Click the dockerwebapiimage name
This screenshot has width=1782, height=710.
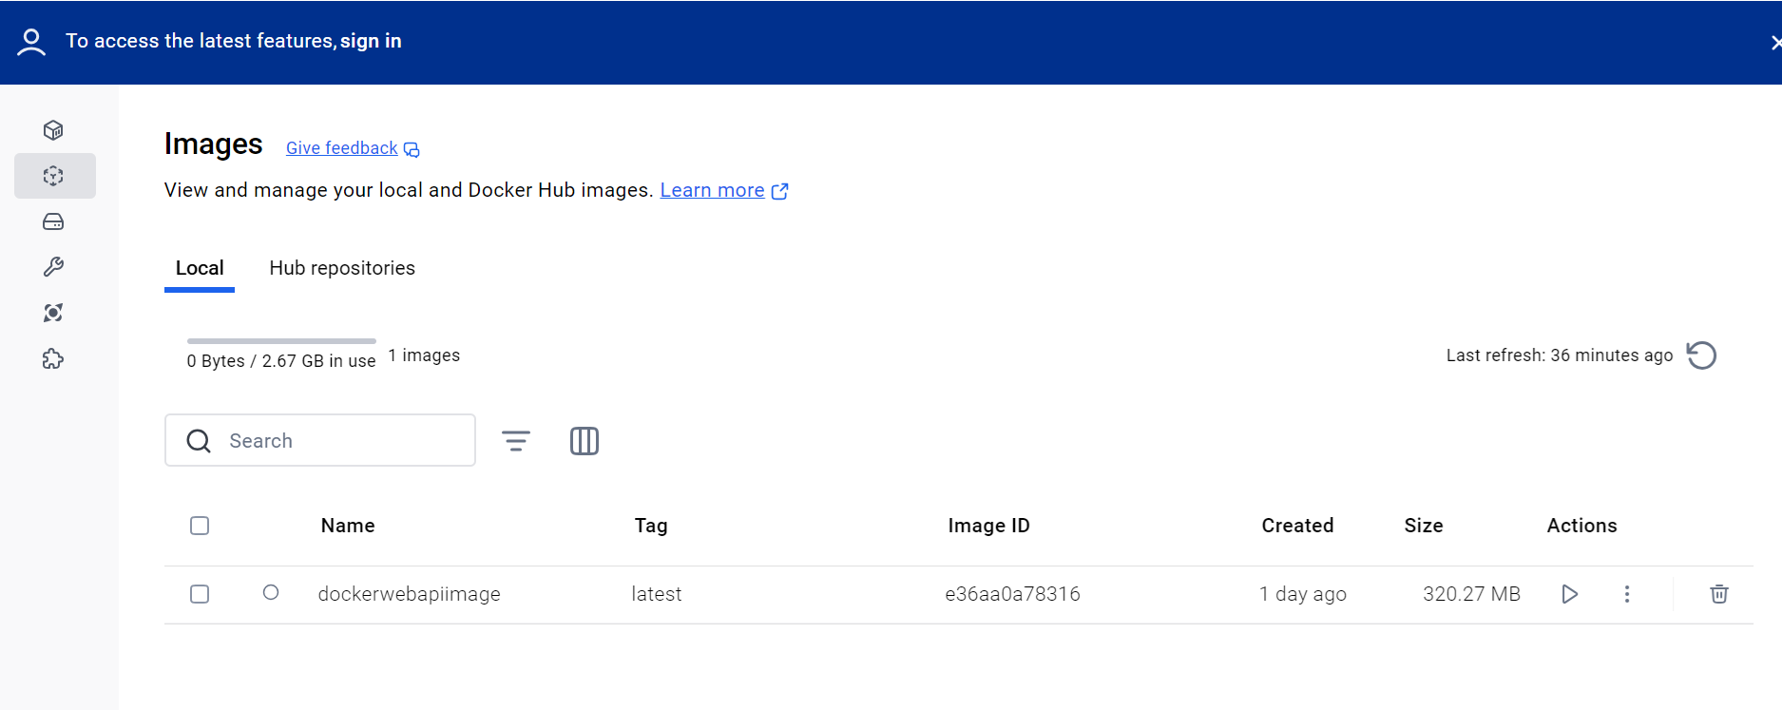409,594
